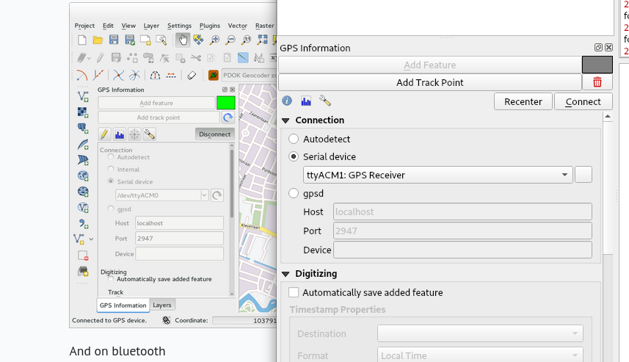Open ttyACM1: GPS Receiver dropdown
This screenshot has width=629, height=362.
pos(437,175)
